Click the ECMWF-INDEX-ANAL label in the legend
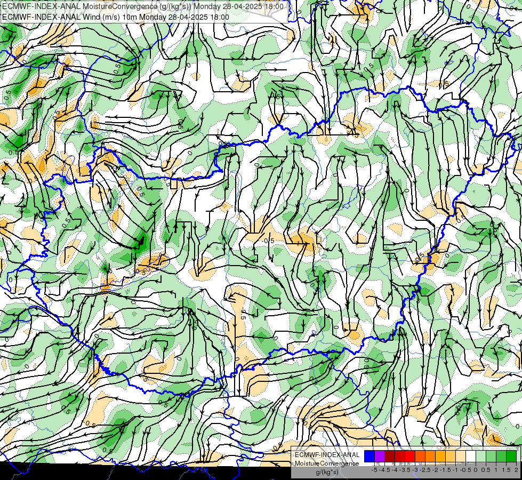The image size is (522, 480). pyautogui.click(x=327, y=455)
